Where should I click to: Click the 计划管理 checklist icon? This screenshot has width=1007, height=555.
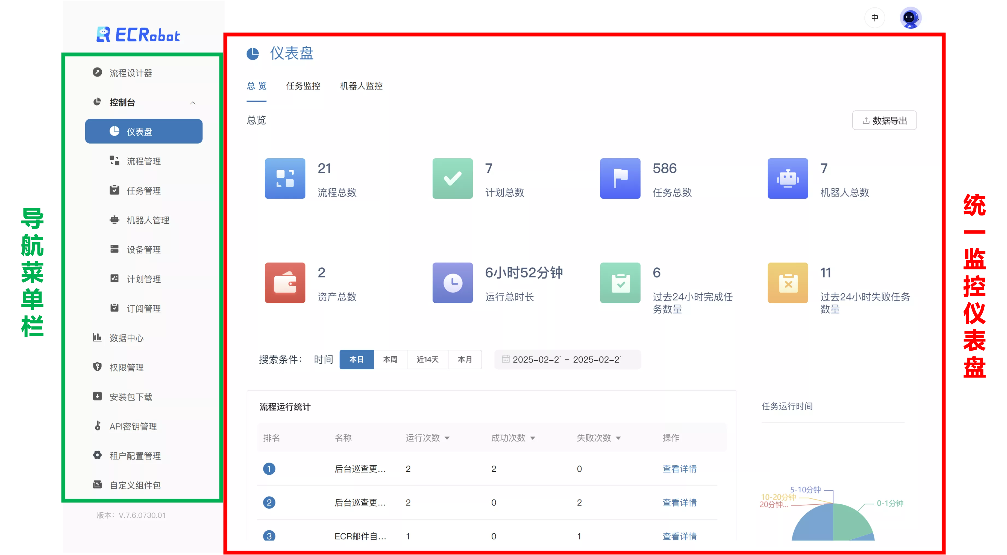click(114, 279)
